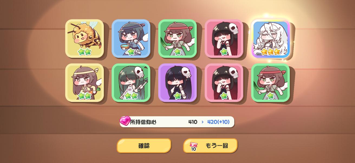Open the rainbow three-star white-haired character card

click(271, 38)
